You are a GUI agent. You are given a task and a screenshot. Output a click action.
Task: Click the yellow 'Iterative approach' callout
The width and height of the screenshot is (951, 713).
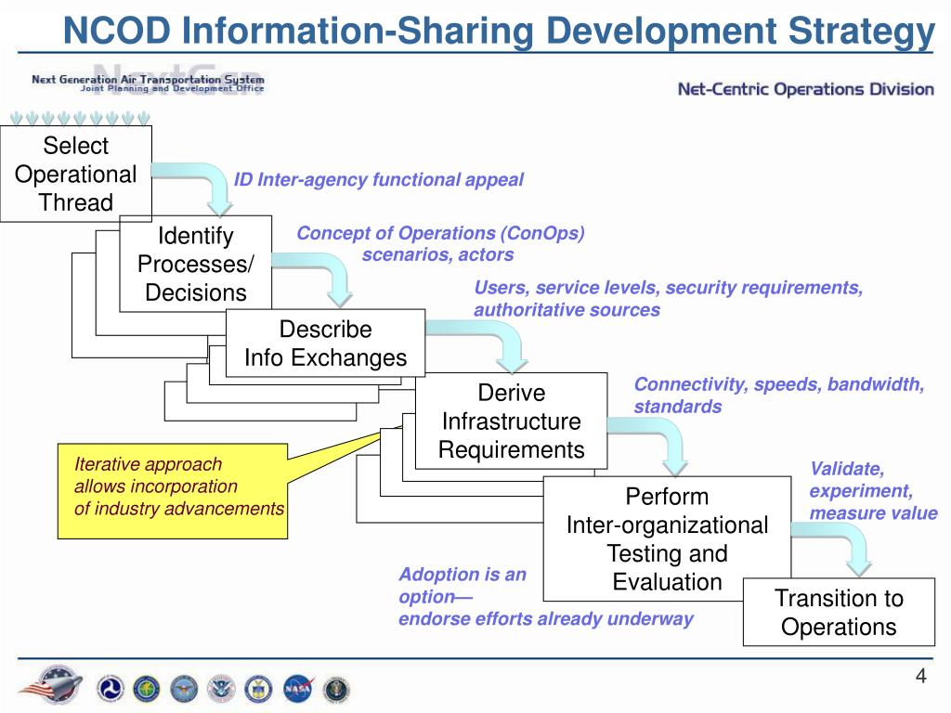click(x=172, y=491)
